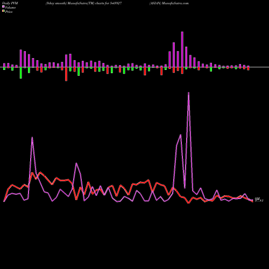This screenshot has height=269, width=269.
Task: Click the '(3day smooth) MunafaSutra(TM) charts for 543927' heading
Action: click(x=84, y=3)
